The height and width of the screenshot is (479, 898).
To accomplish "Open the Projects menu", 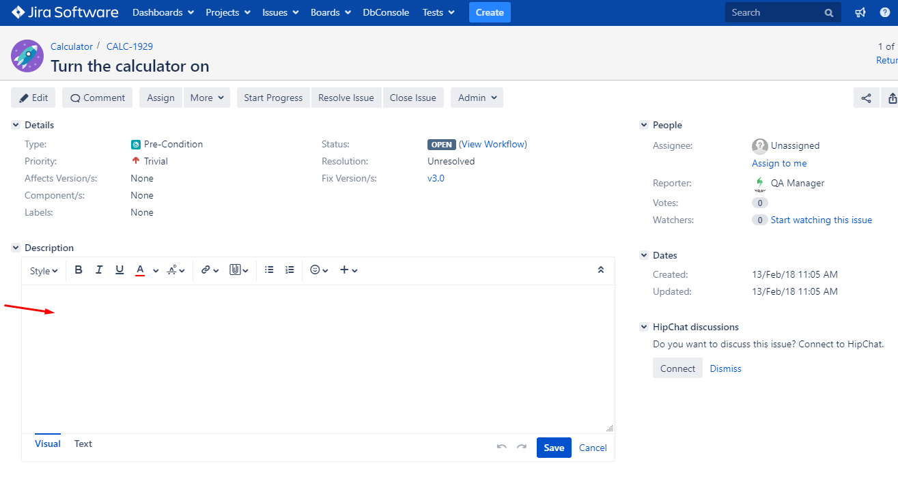I will (x=228, y=12).
